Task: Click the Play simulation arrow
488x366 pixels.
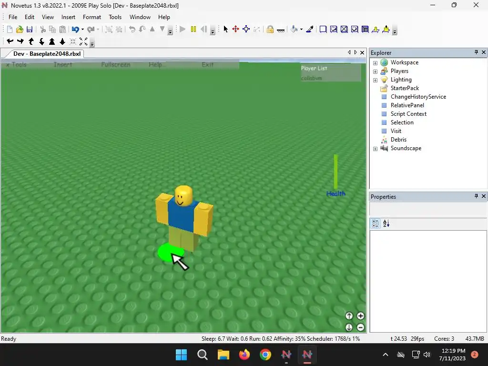Action: (x=183, y=29)
